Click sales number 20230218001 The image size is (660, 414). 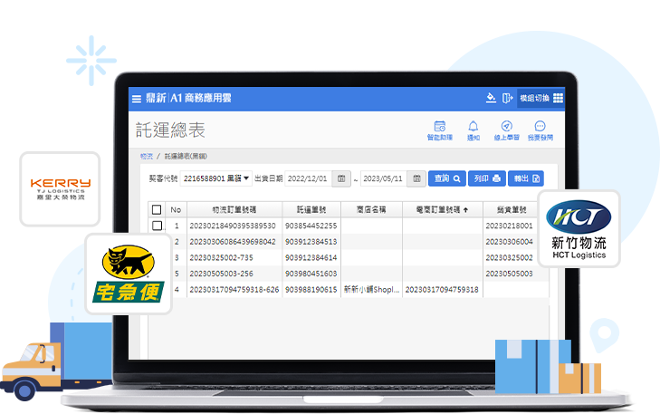(x=510, y=226)
